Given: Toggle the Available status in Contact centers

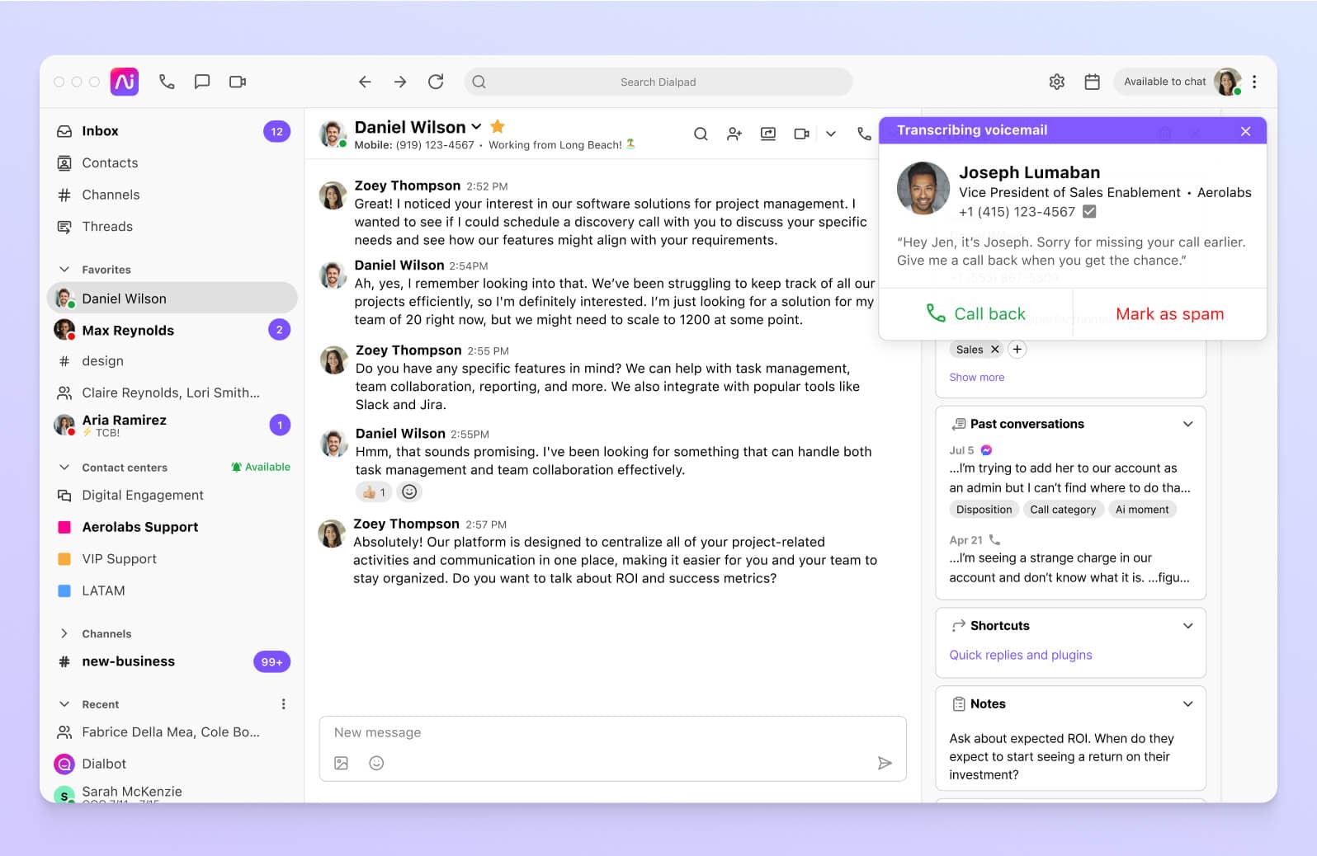Looking at the screenshot, I should pos(261,467).
